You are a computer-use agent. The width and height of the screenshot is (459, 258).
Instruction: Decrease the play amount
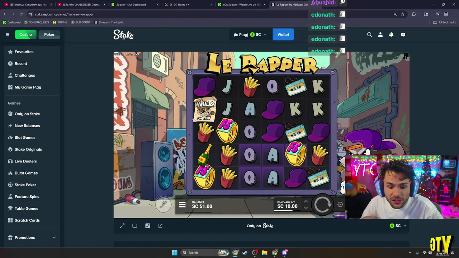pos(306,207)
